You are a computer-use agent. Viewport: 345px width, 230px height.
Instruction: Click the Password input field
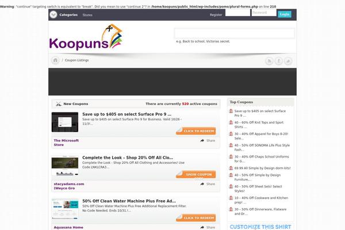point(264,13)
